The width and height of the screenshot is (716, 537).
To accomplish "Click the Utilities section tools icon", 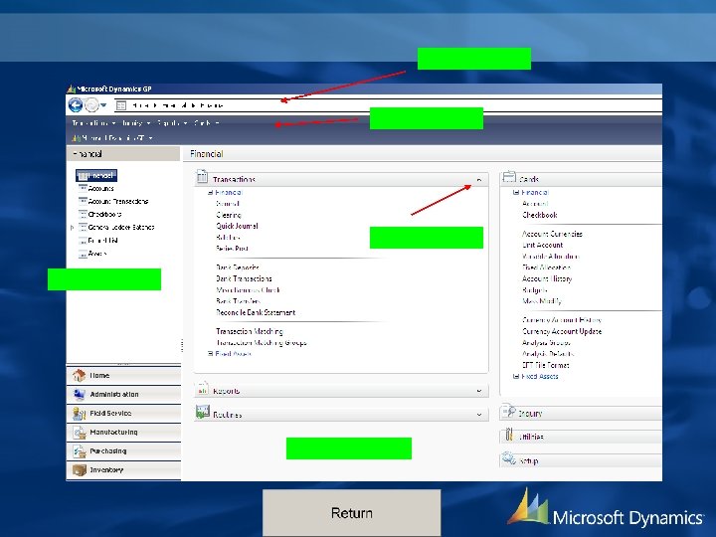I will pos(509,435).
